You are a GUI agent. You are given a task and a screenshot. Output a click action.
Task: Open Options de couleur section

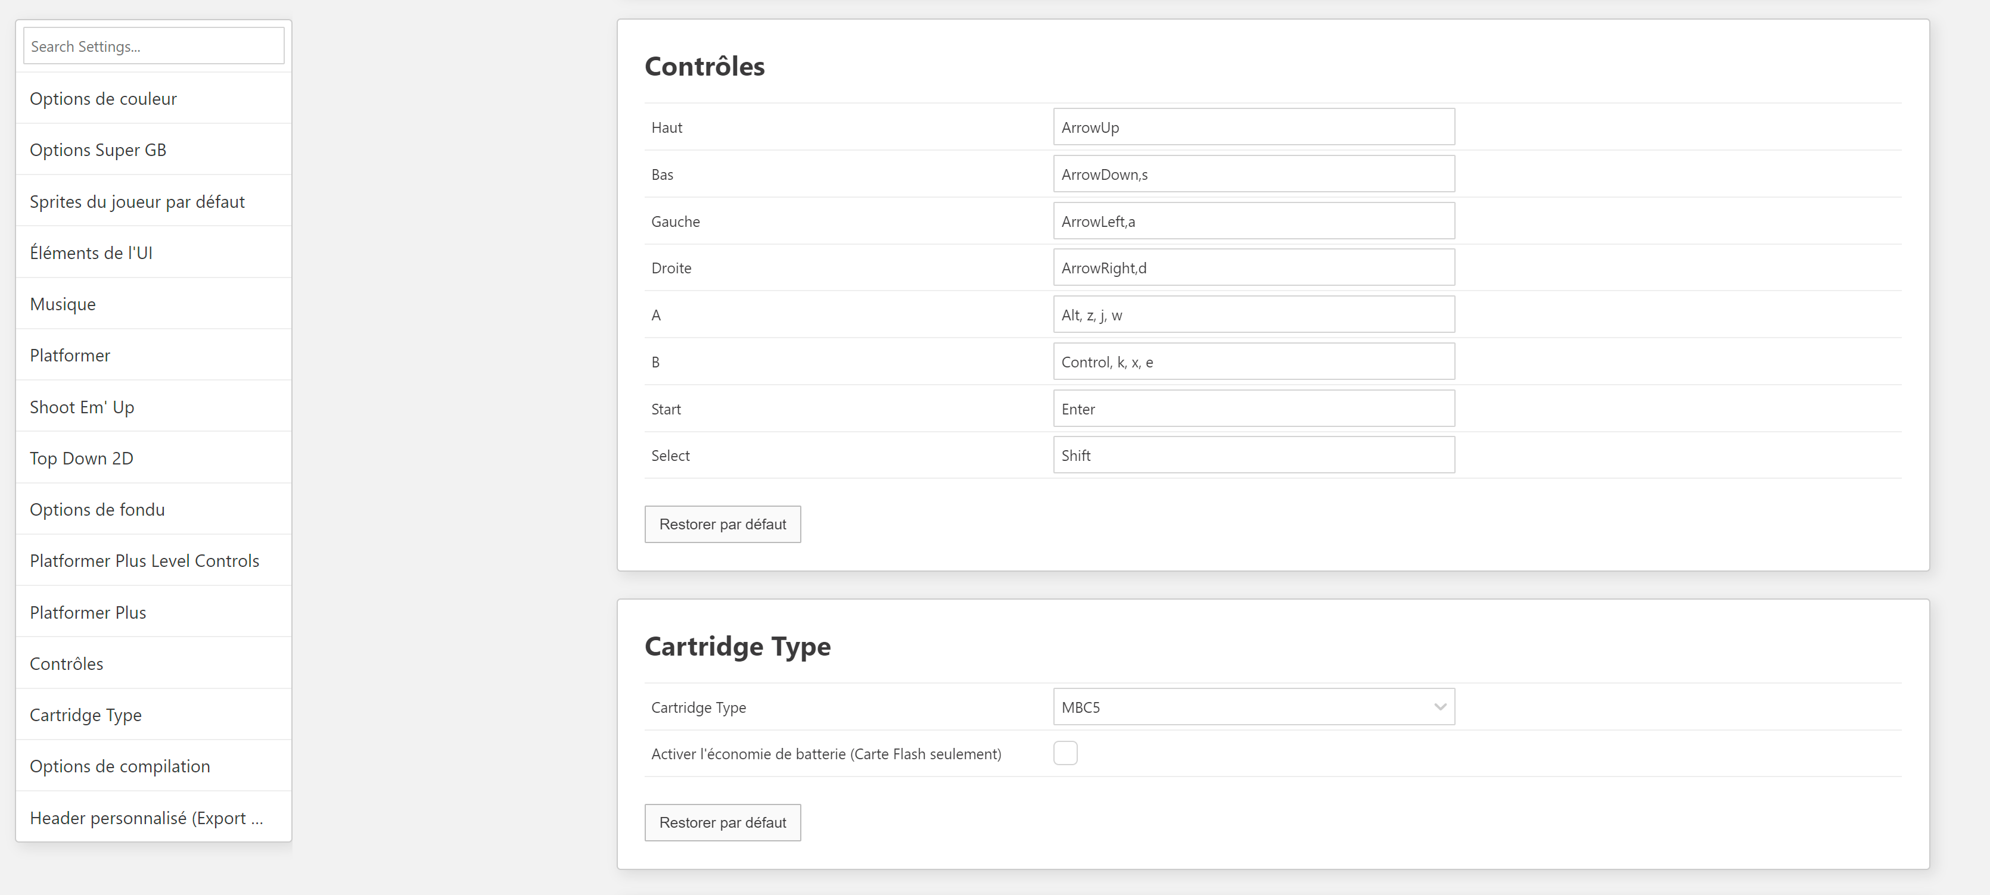104,99
